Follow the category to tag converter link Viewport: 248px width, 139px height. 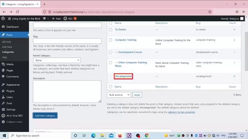pos(181,112)
